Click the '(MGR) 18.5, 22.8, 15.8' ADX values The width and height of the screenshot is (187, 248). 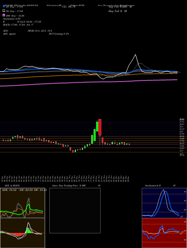40,31
